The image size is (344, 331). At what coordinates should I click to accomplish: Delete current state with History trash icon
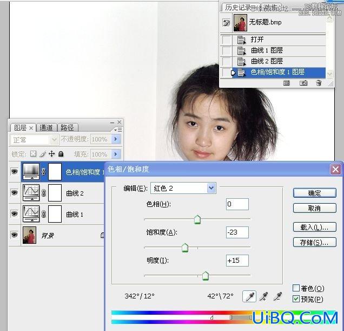tap(319, 83)
